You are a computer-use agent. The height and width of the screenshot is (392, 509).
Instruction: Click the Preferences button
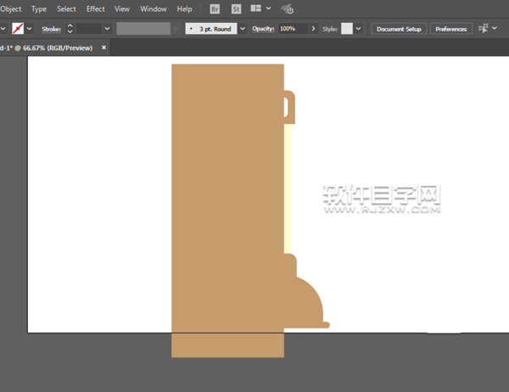click(x=450, y=29)
